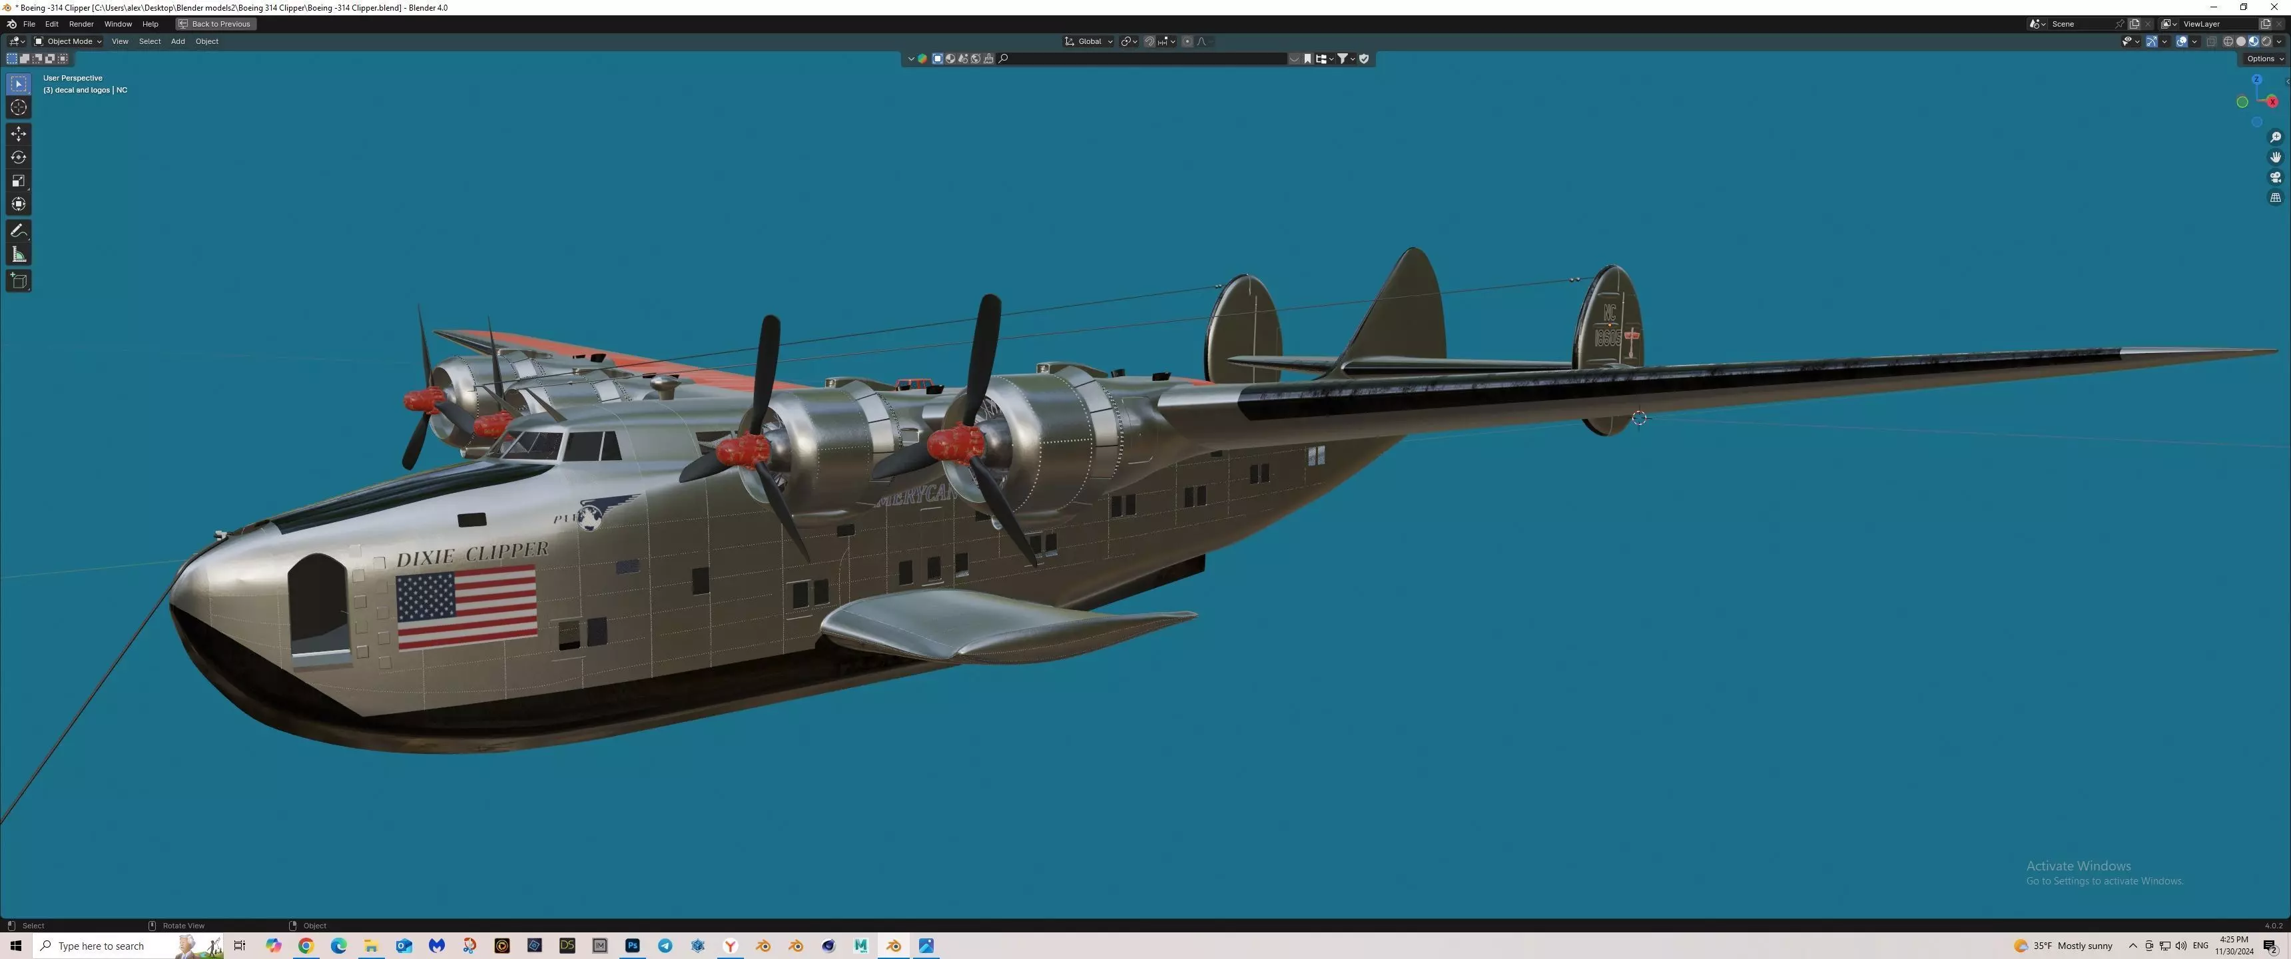
Task: Open the Render menu
Action: point(81,24)
